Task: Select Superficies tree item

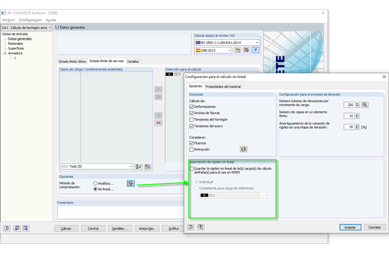Action: point(16,49)
